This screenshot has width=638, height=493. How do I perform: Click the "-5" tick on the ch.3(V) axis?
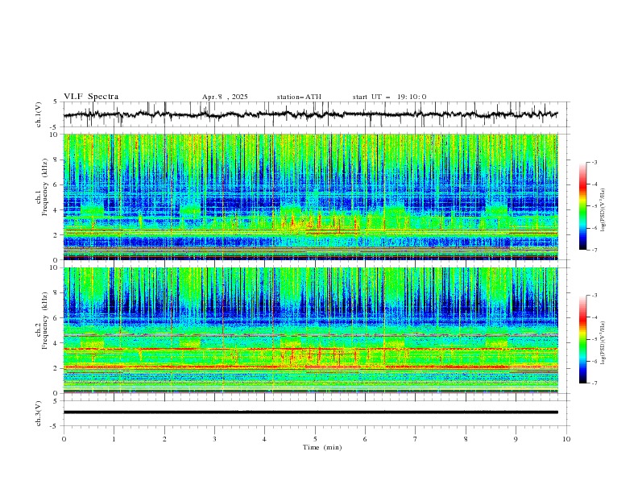55,426
